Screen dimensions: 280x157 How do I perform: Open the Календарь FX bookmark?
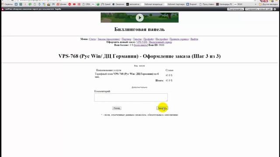(224, 4)
